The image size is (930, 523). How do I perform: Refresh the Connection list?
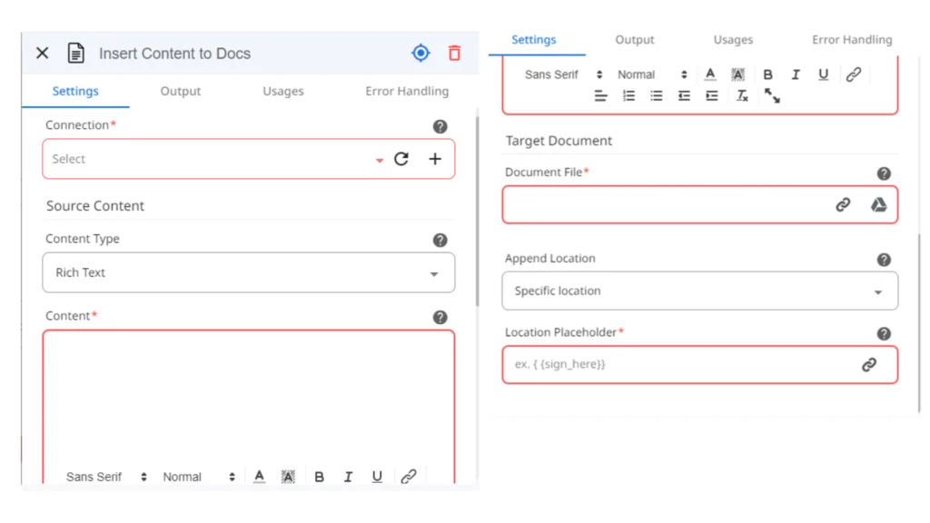click(x=401, y=159)
